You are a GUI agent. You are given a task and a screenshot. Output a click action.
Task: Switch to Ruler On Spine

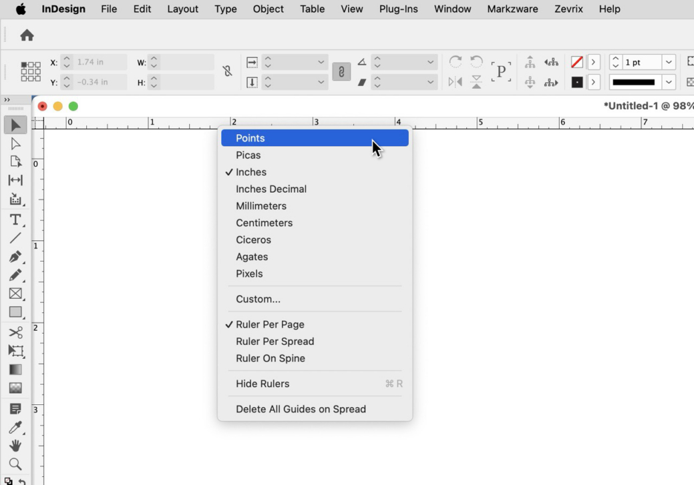[271, 358]
